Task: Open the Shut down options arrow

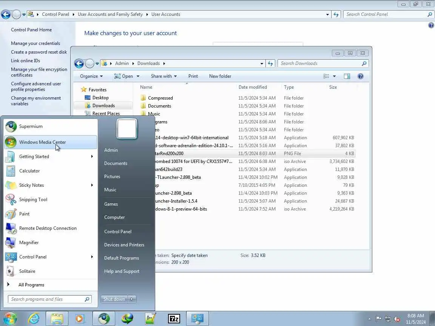Action: [x=132, y=299]
